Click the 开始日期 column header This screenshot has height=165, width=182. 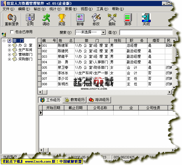pos(53,108)
